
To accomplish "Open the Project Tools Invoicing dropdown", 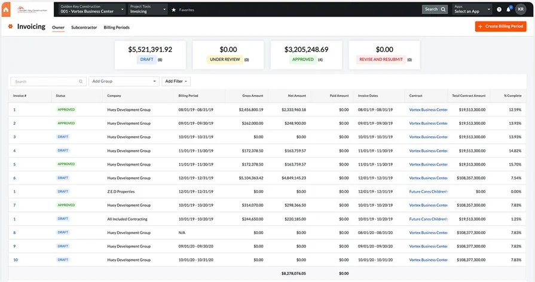I will [148, 9].
